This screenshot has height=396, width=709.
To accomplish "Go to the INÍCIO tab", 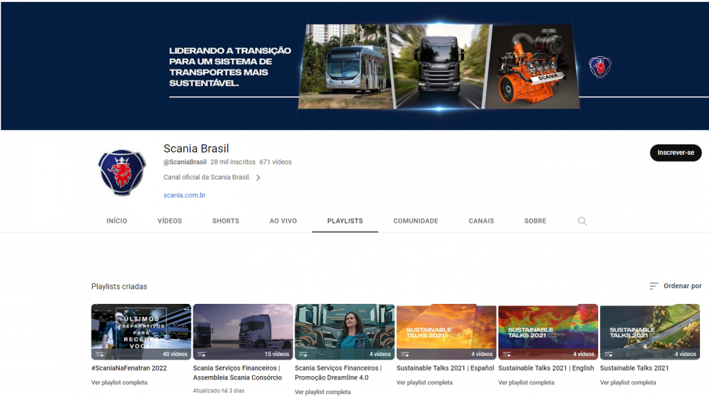I will [x=116, y=221].
